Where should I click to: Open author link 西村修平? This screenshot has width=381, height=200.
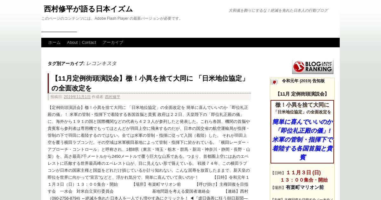click(113, 97)
